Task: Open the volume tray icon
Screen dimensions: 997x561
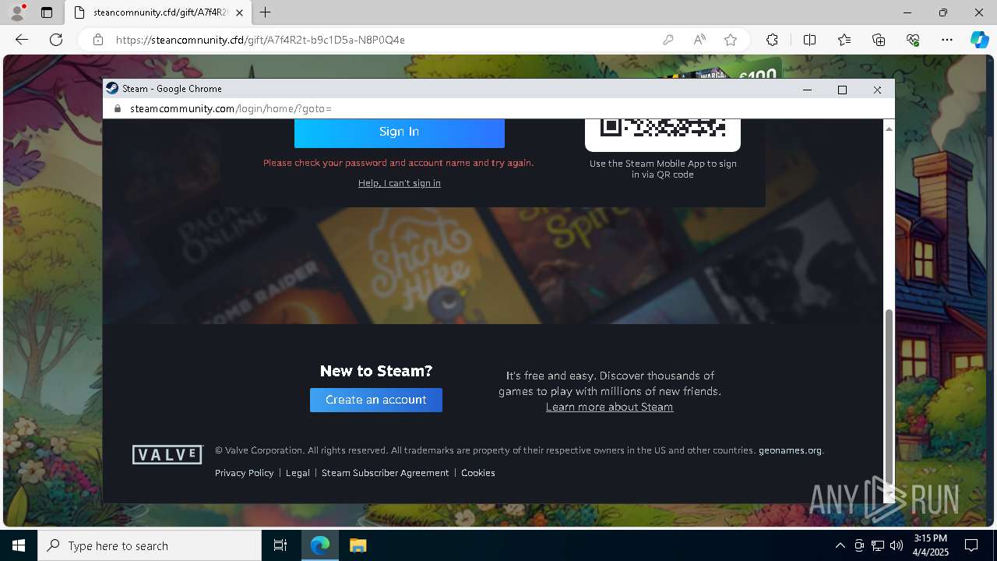Action: pos(897,545)
